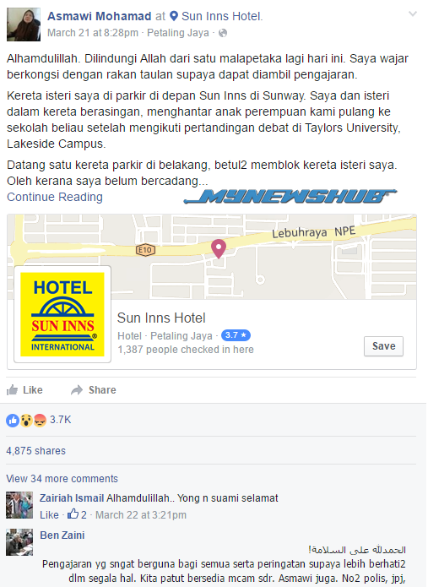Open Ben Zaini's profile link
Screen dimensions: 428x587
coord(62,535)
